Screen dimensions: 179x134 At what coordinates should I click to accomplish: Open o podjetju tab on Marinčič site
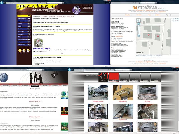click(x=124, y=77)
